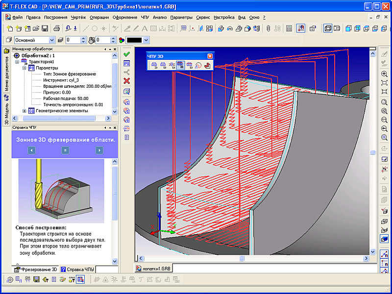Open the Основной layer dropdown
The width and height of the screenshot is (392, 294).
pos(52,40)
